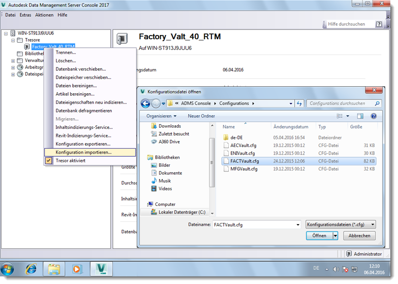Open the address bar history dropdown
The width and height of the screenshot is (398, 284).
click(x=291, y=103)
